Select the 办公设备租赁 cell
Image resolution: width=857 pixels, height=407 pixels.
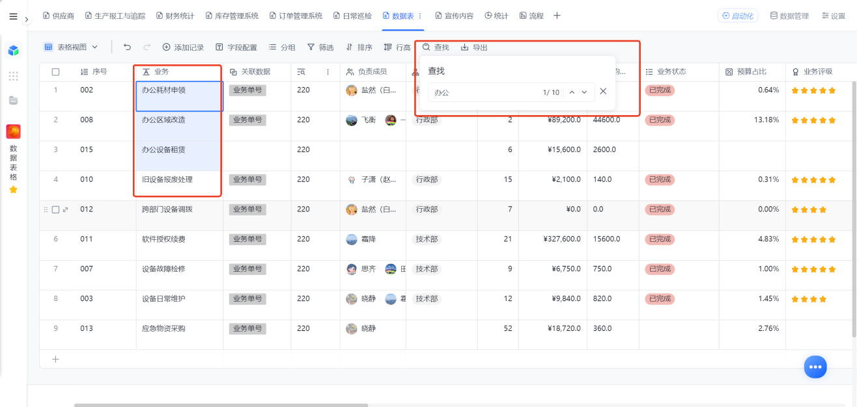click(179, 156)
